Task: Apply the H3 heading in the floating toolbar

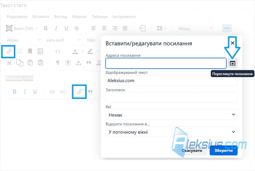Action: coord(62,92)
